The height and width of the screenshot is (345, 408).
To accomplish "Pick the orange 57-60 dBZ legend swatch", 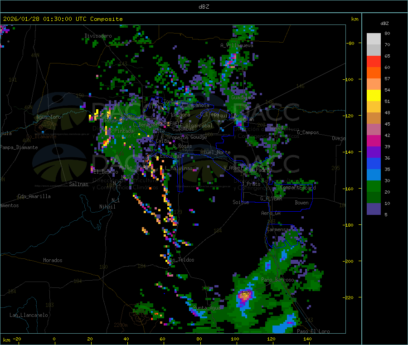I will pyautogui.click(x=374, y=73).
